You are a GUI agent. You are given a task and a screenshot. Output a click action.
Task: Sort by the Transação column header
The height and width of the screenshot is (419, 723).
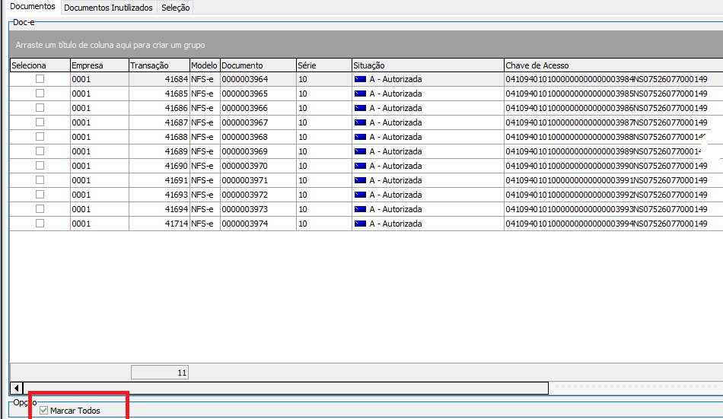tap(159, 65)
